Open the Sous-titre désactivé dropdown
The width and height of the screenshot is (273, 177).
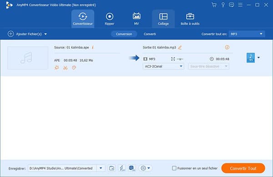208,66
